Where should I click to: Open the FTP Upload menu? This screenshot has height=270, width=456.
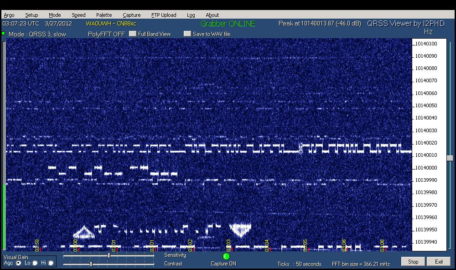[164, 15]
